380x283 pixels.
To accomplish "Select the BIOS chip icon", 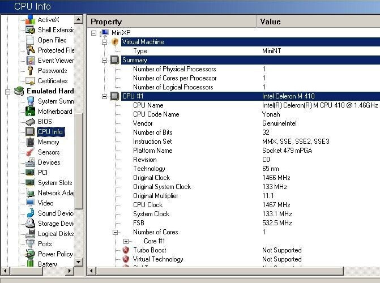I will pyautogui.click(x=30, y=122).
